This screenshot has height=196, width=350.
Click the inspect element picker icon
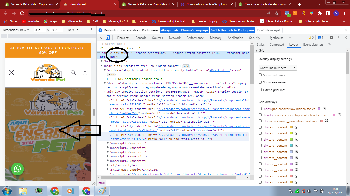101,38
